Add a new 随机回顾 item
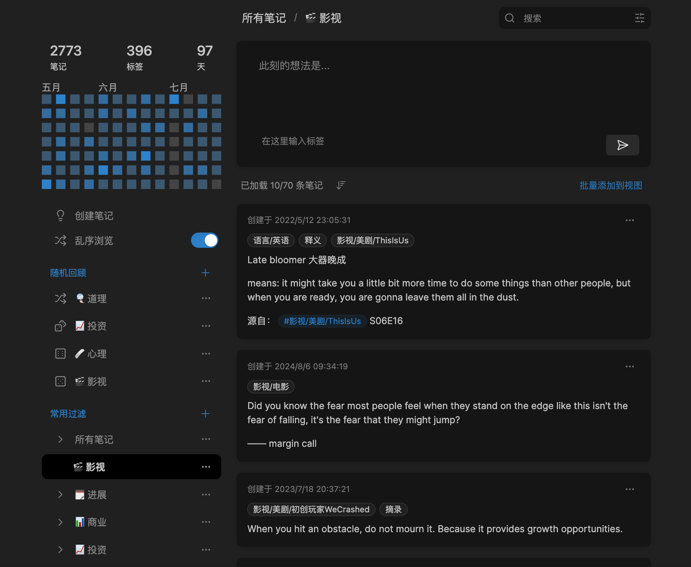The height and width of the screenshot is (567, 691). [205, 273]
